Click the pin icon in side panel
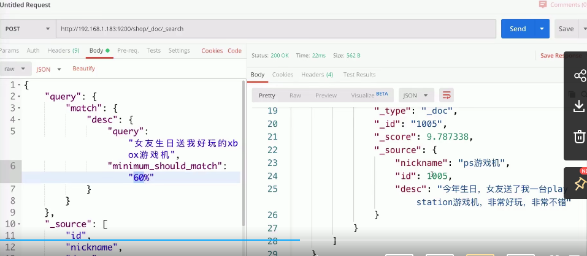Viewport: 587px width, 256px height. click(580, 183)
